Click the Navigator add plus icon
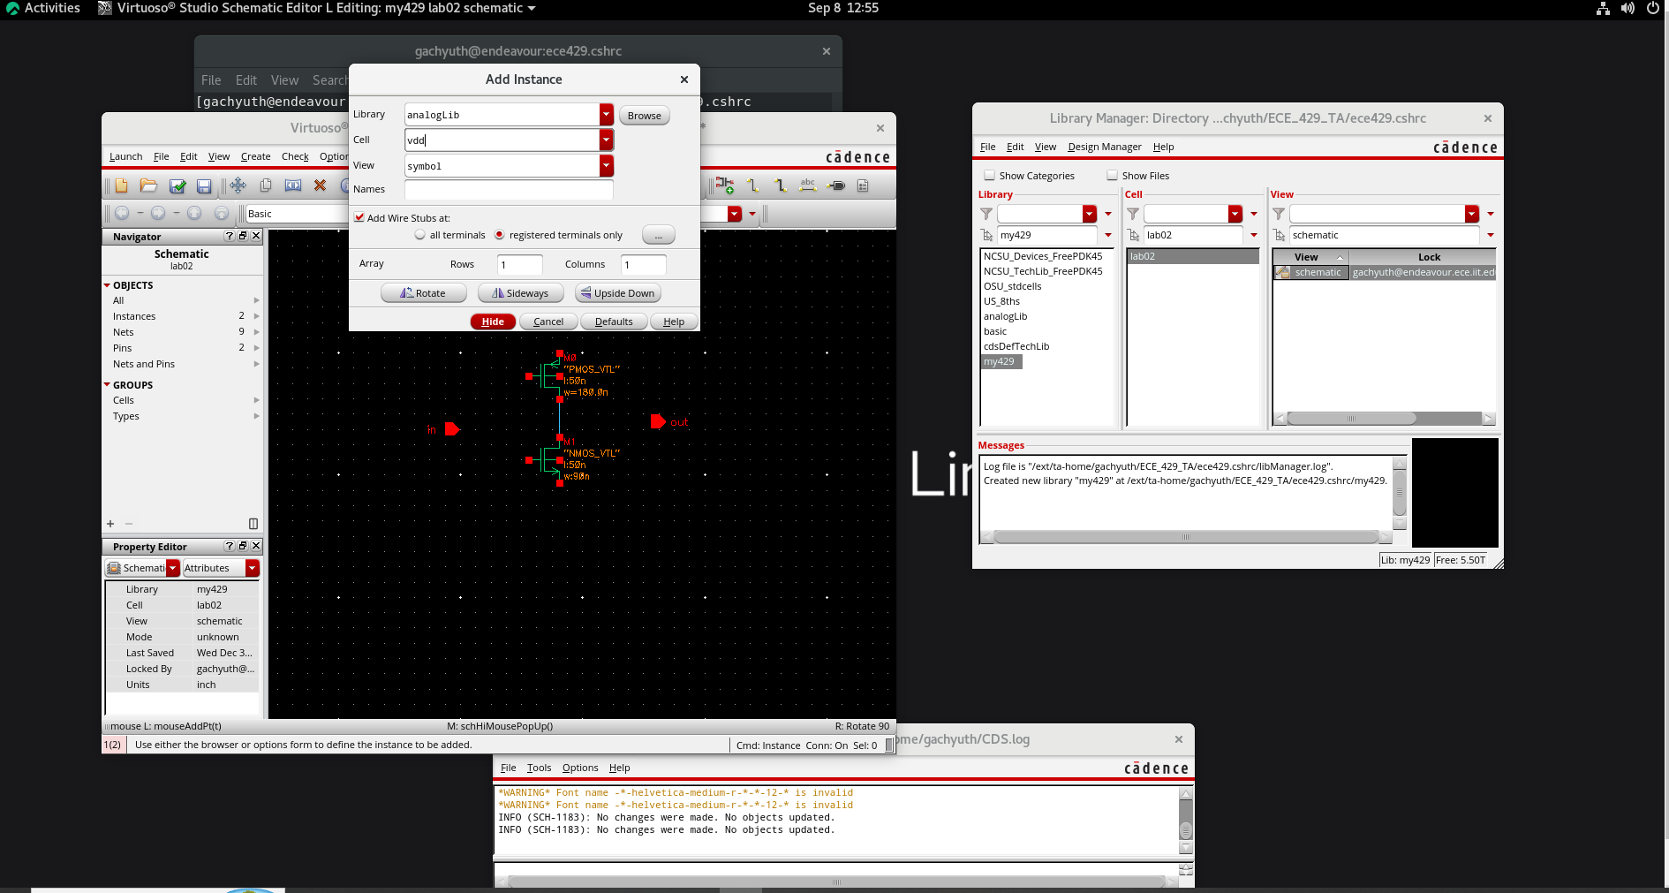 coord(110,524)
